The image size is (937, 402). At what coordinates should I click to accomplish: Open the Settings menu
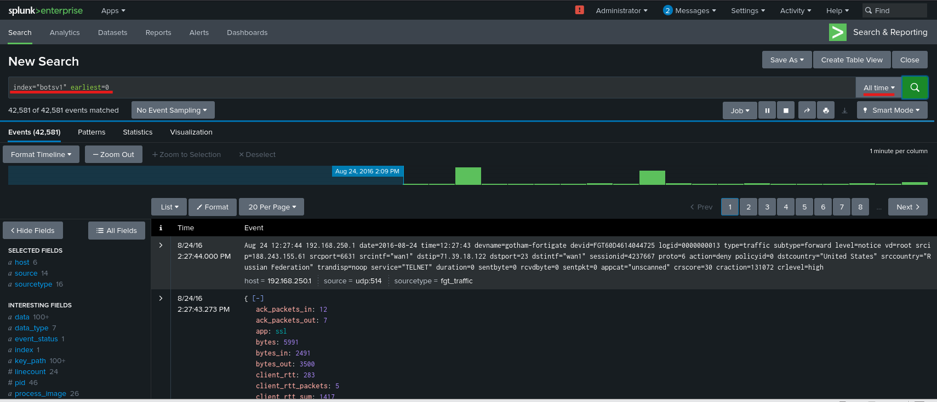(x=748, y=10)
